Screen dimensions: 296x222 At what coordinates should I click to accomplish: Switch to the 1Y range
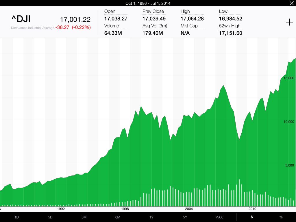151,217
